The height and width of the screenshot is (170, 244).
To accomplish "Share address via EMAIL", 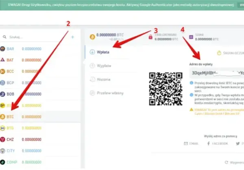I will pyautogui.click(x=191, y=144).
